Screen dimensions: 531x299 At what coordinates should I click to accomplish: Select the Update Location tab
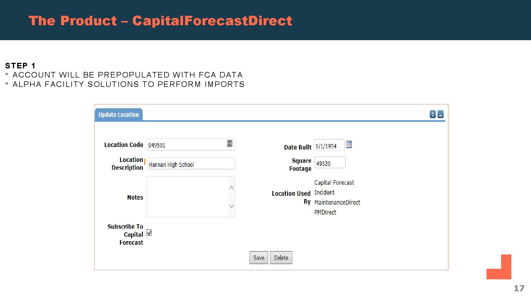click(x=119, y=115)
